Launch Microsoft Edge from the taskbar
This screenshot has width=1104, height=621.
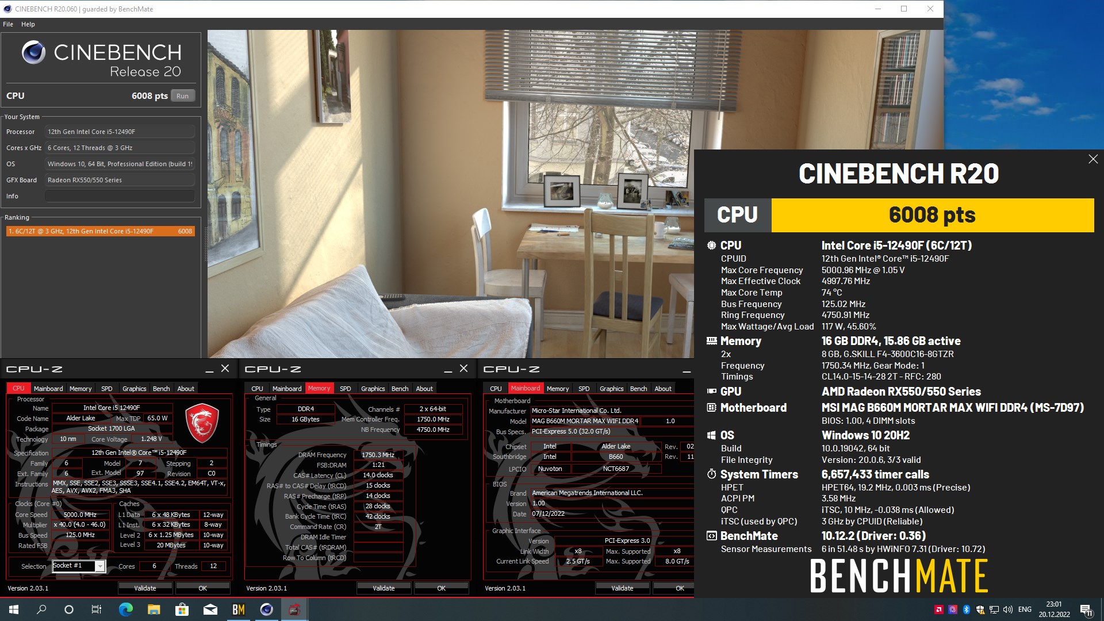pos(125,609)
